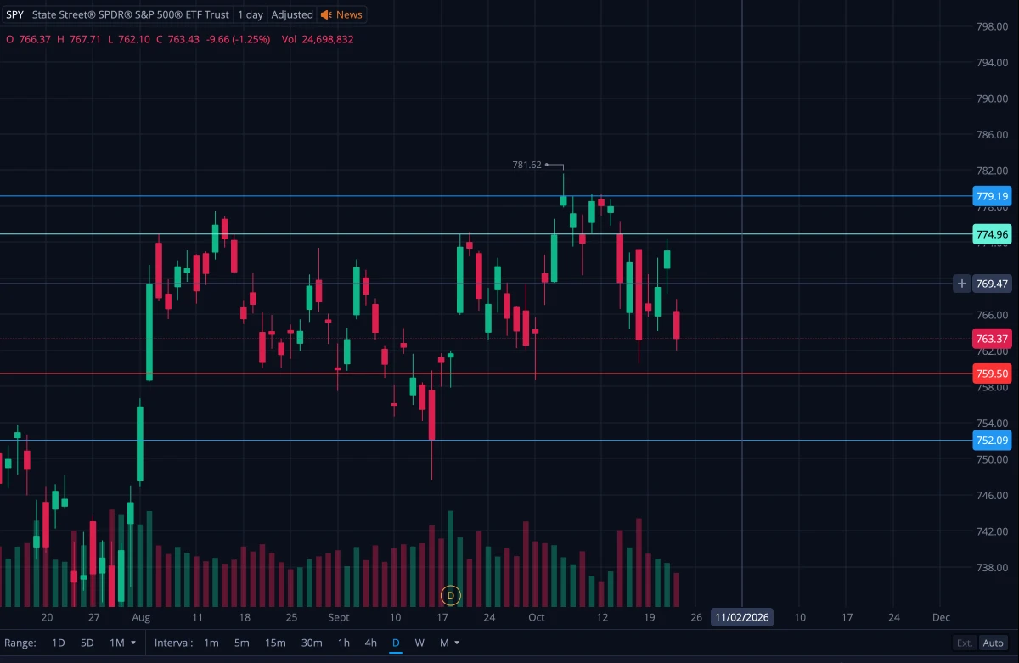Image resolution: width=1019 pixels, height=663 pixels.
Task: Set the range to 5D
Action: (x=87, y=643)
